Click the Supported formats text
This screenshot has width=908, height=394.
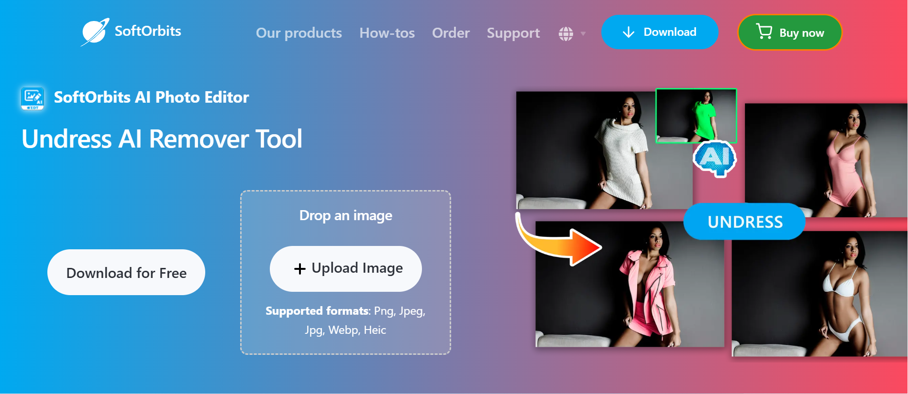tap(345, 320)
